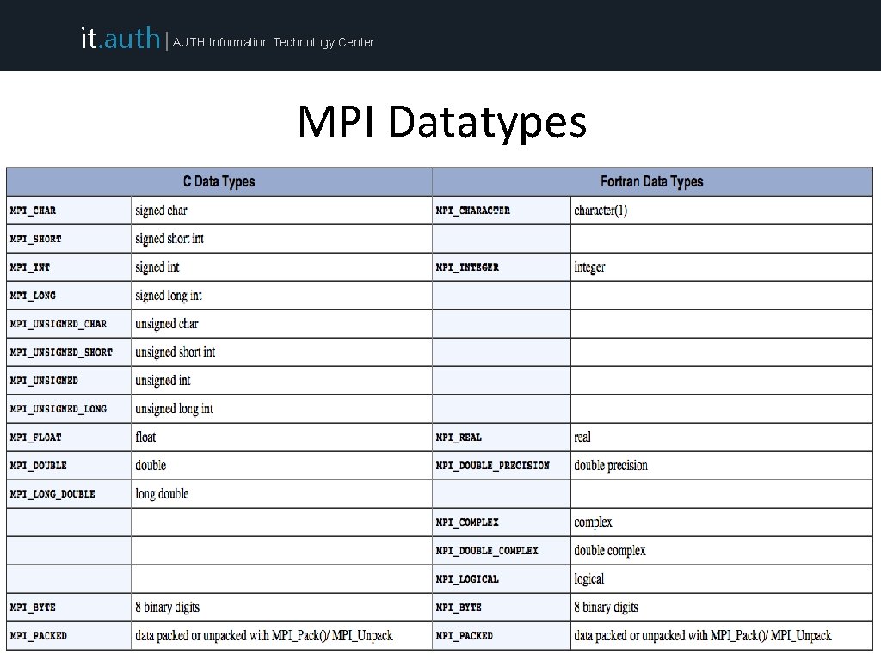Select the C Data Types column header
This screenshot has width=881, height=660.
point(219,182)
